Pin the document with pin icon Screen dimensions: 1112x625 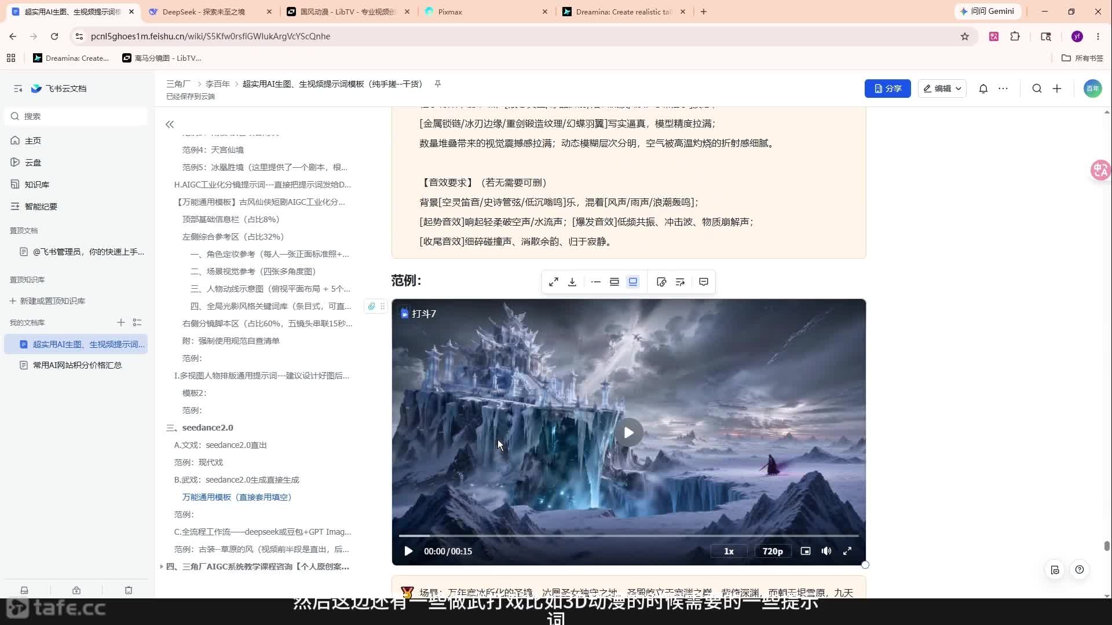pyautogui.click(x=438, y=84)
